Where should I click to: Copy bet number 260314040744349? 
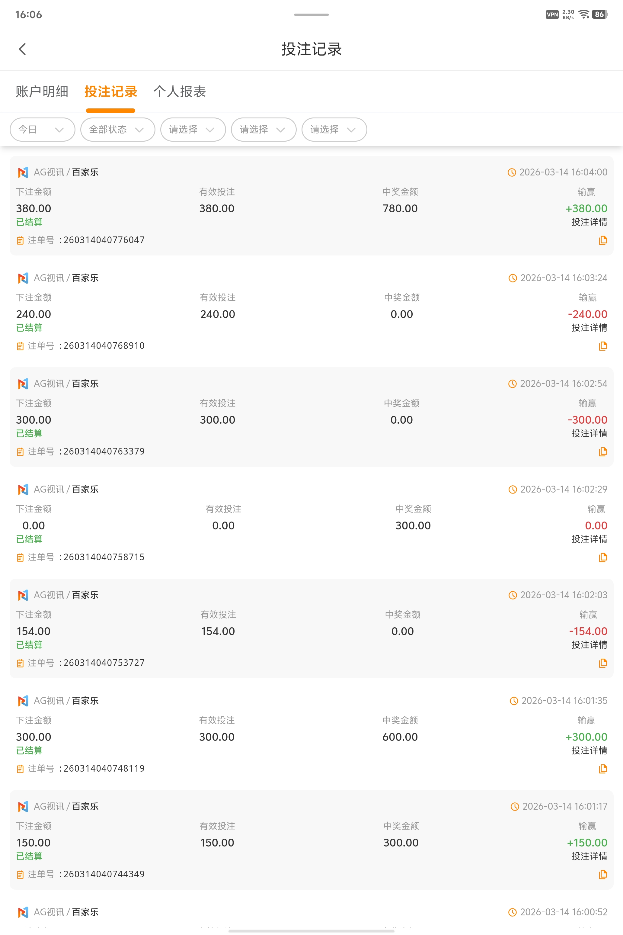tap(603, 875)
